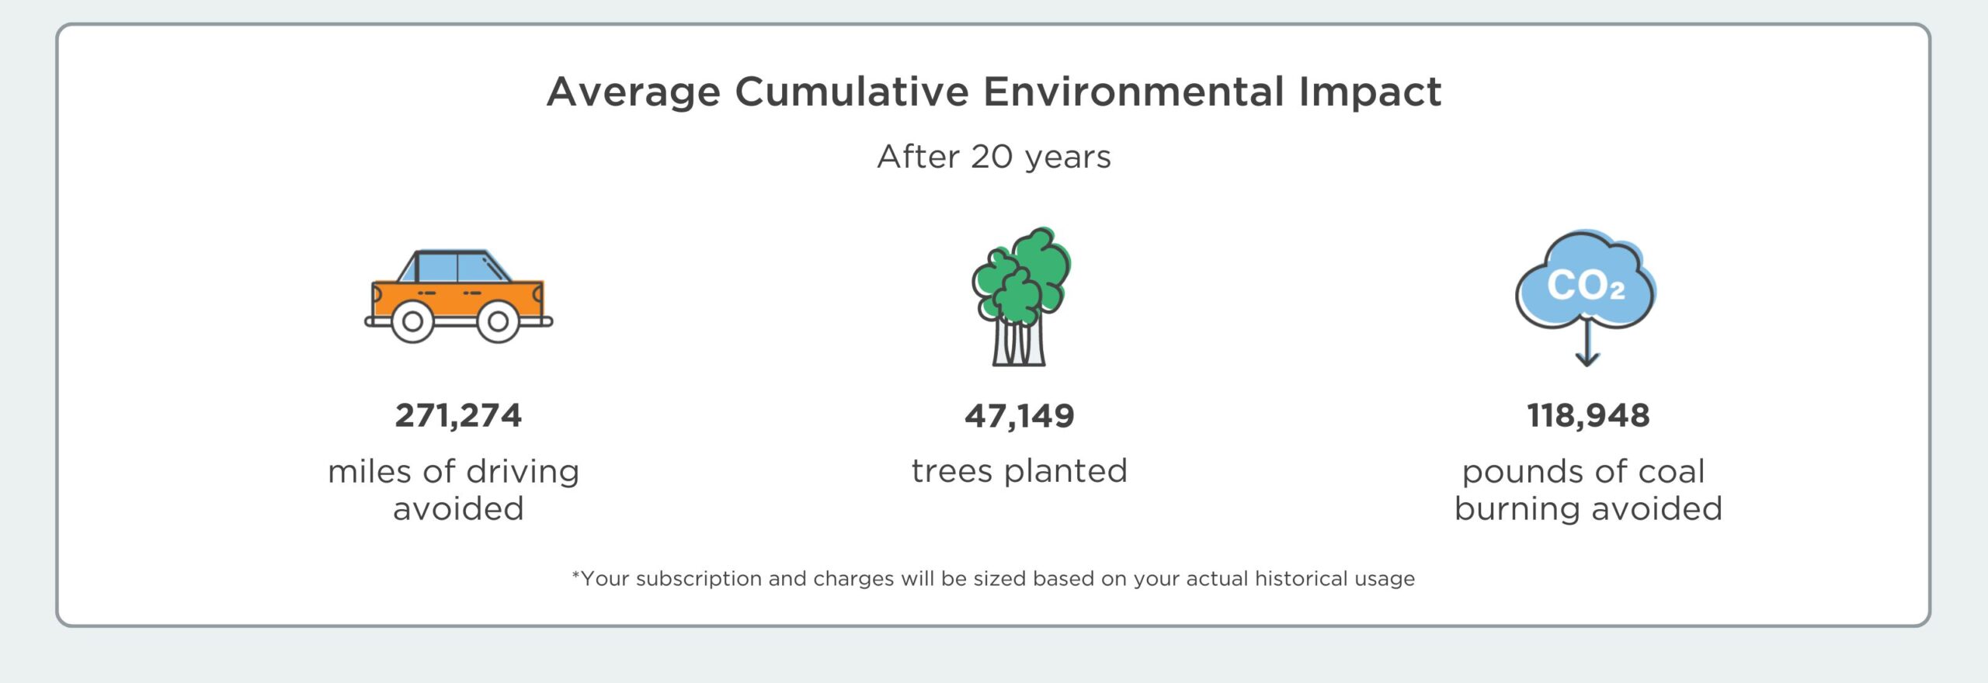Click the word "Average" in the heading
Viewport: 1988px width, 683px height.
[634, 92]
